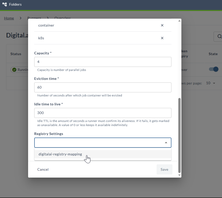The image size is (222, 198).
Task: Toggle the runner State switch
Action: click(214, 69)
